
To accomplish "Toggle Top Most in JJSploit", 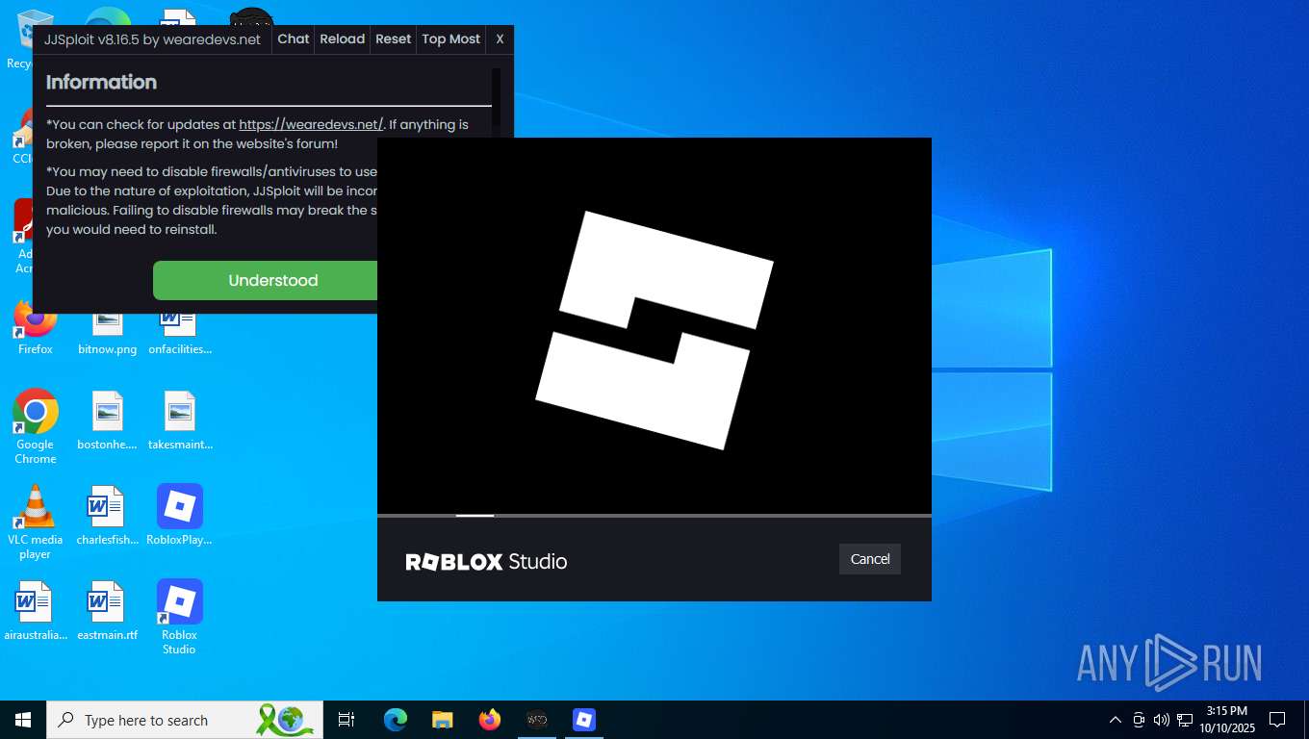I will [450, 38].
